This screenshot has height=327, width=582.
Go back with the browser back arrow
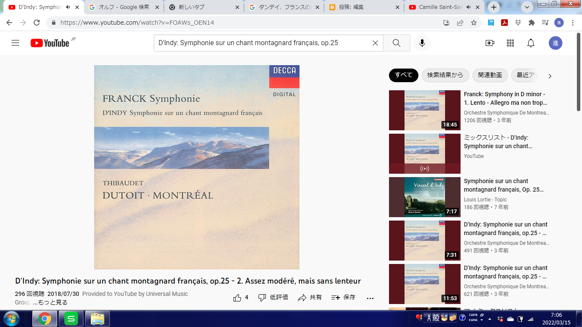point(9,23)
